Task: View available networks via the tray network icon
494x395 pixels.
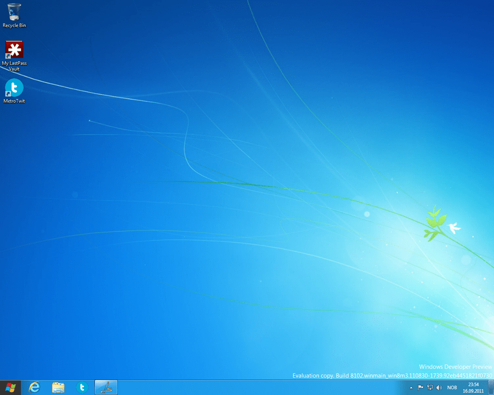Action: (430, 387)
